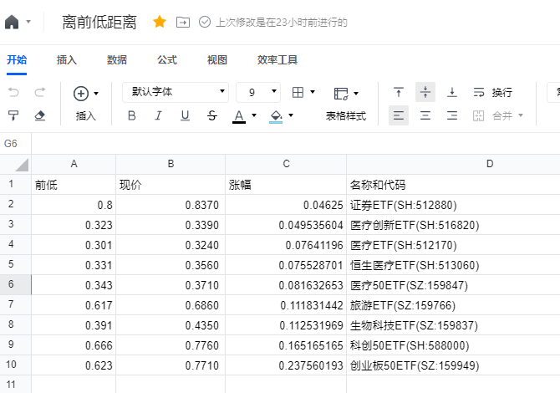Toggle italic formatting

click(x=158, y=115)
